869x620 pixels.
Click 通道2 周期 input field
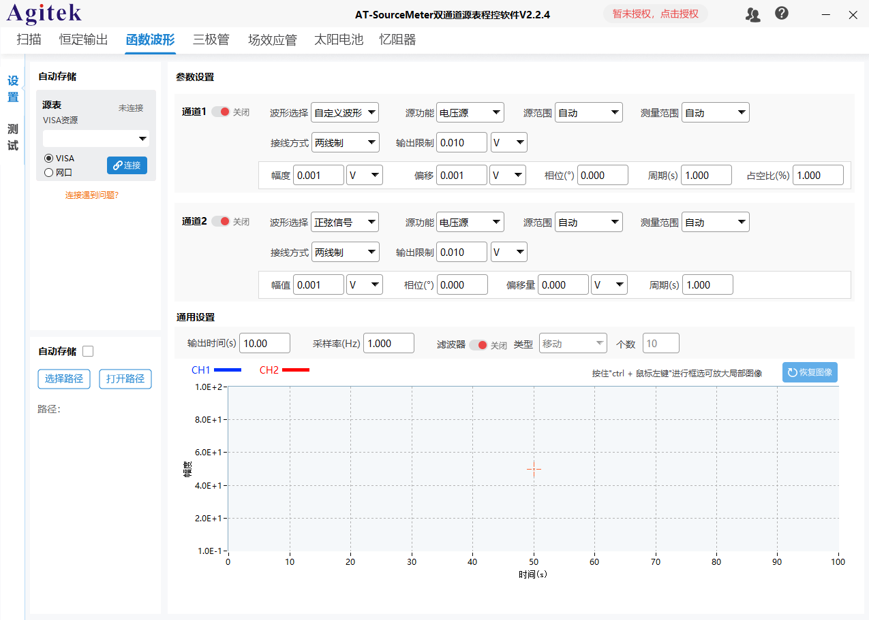pos(708,285)
